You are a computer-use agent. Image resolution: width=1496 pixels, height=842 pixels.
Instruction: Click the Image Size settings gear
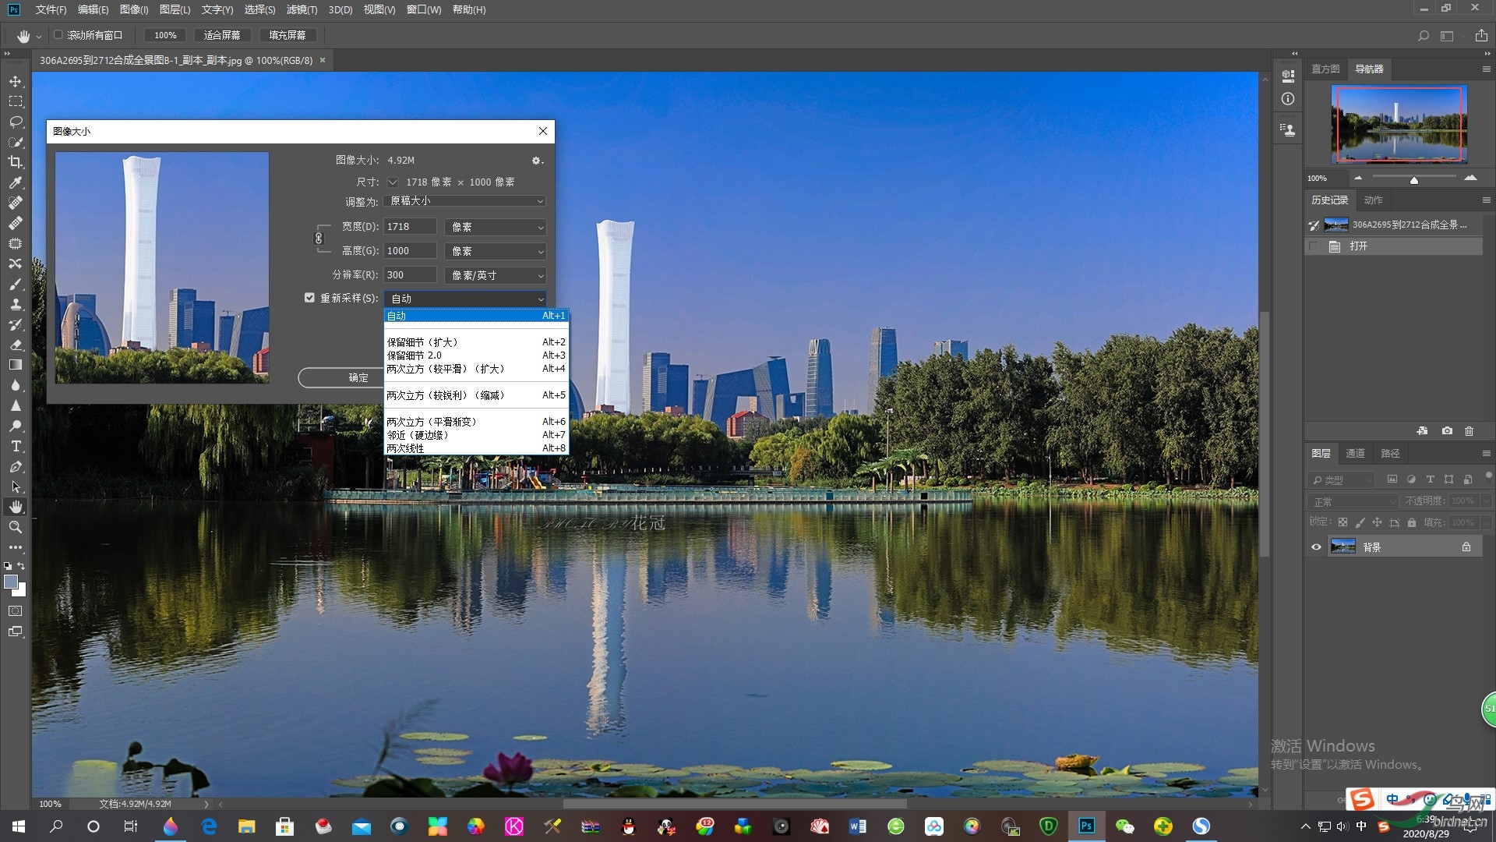coord(536,161)
